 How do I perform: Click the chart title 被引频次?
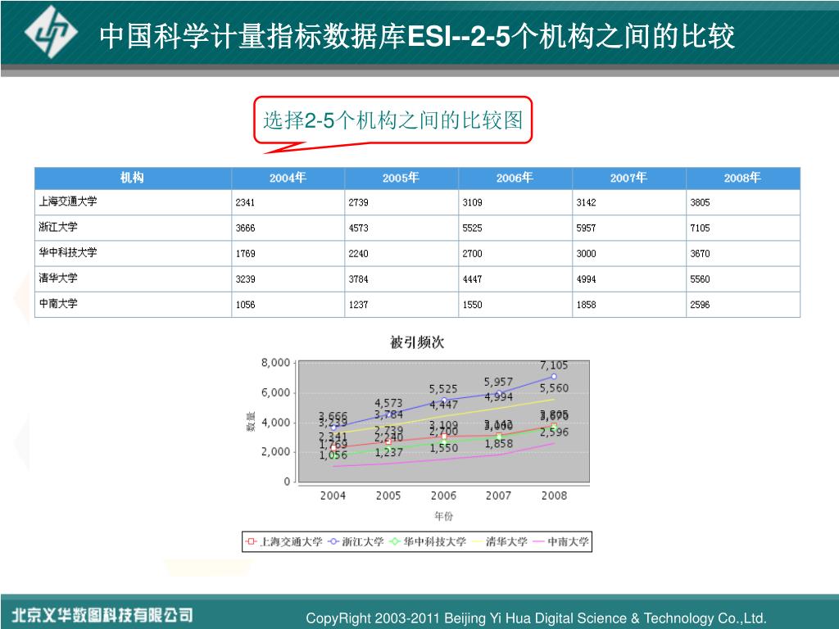pos(417,342)
